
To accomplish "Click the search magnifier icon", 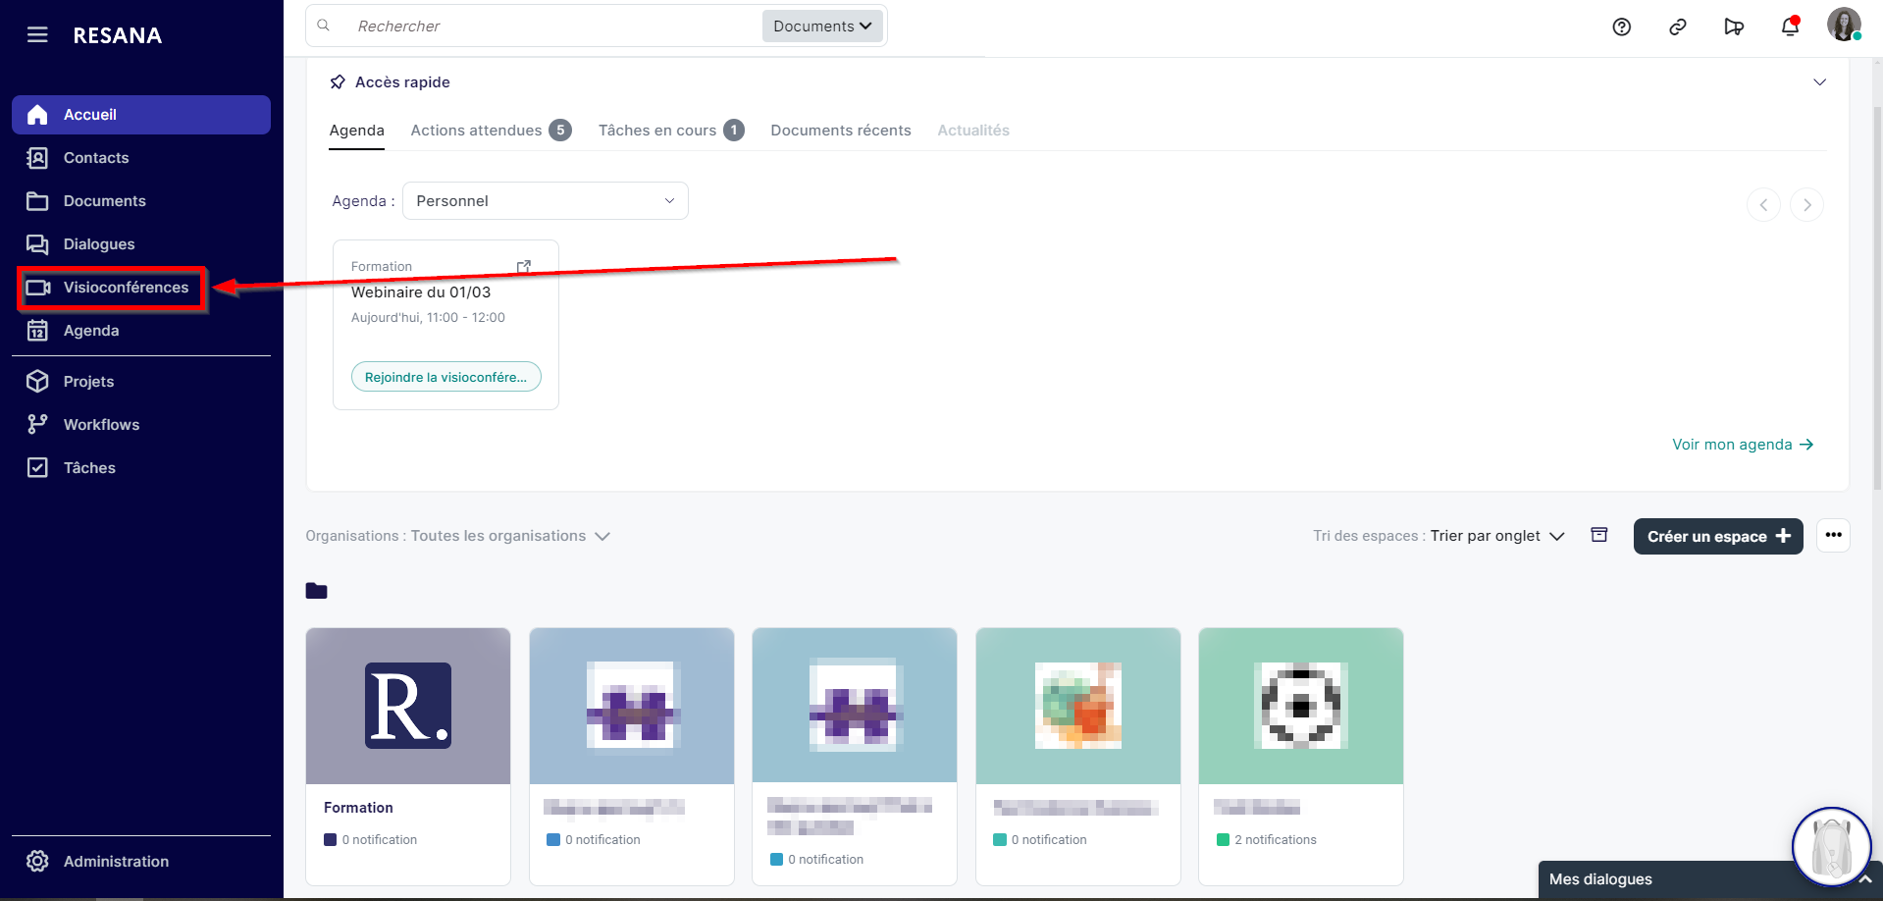I will [323, 26].
